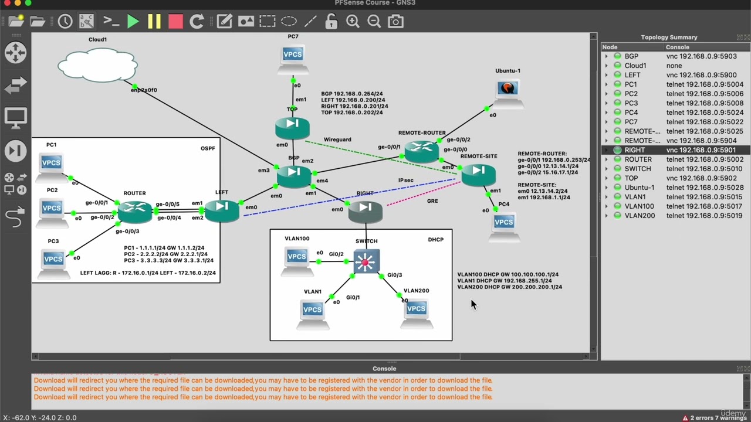
Task: Sort by the Node column header
Action: (x=632, y=47)
